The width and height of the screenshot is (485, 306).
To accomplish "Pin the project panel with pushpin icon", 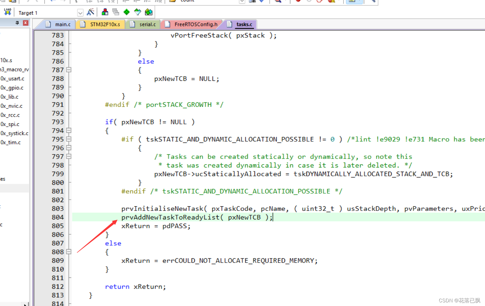I will [17, 23].
